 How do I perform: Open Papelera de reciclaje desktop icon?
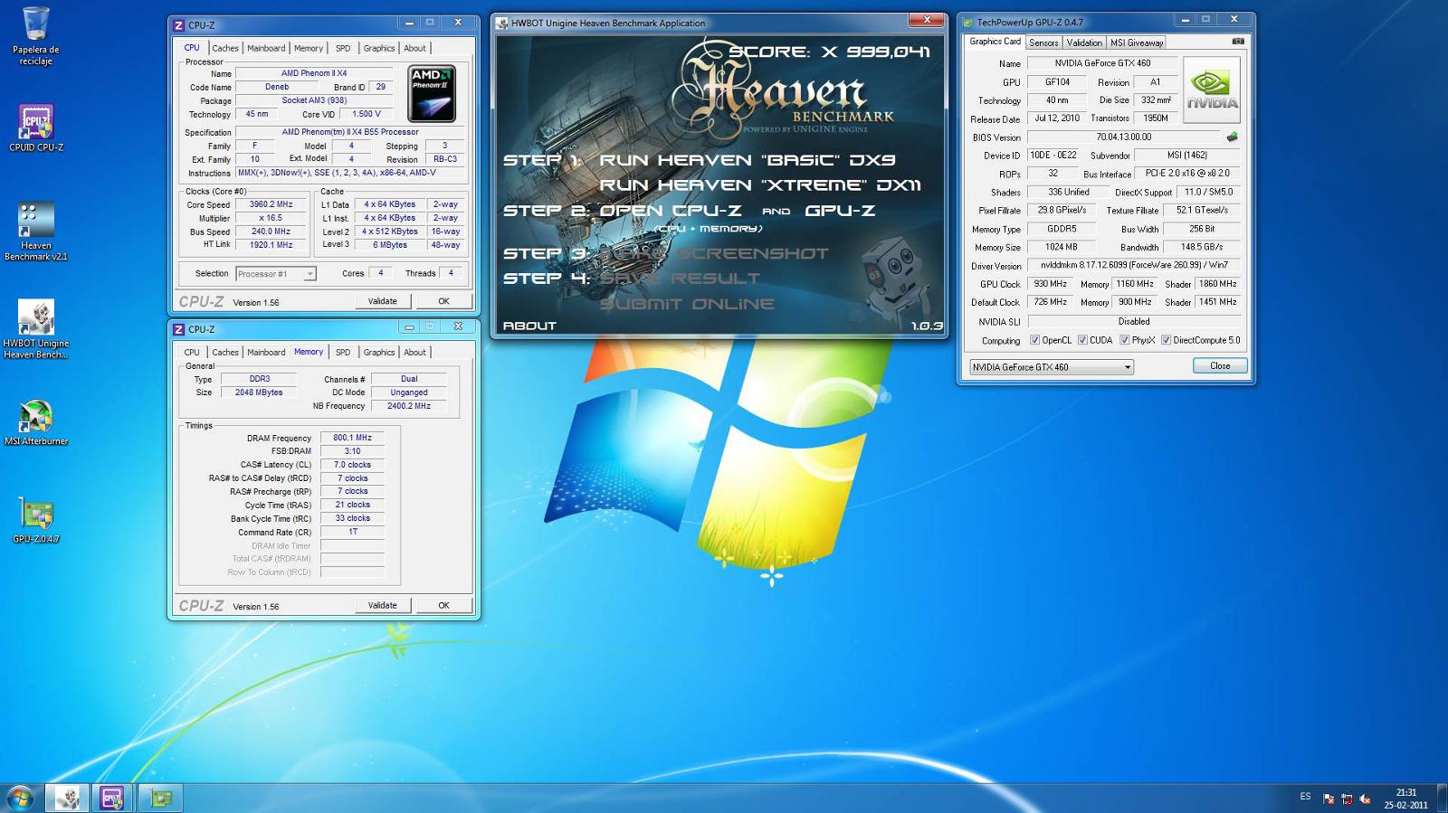click(x=36, y=35)
